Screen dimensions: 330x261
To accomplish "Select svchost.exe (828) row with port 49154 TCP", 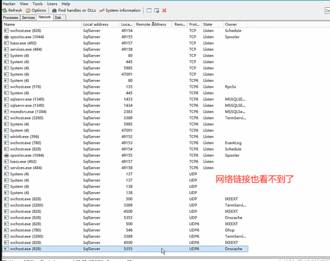I will (125, 31).
